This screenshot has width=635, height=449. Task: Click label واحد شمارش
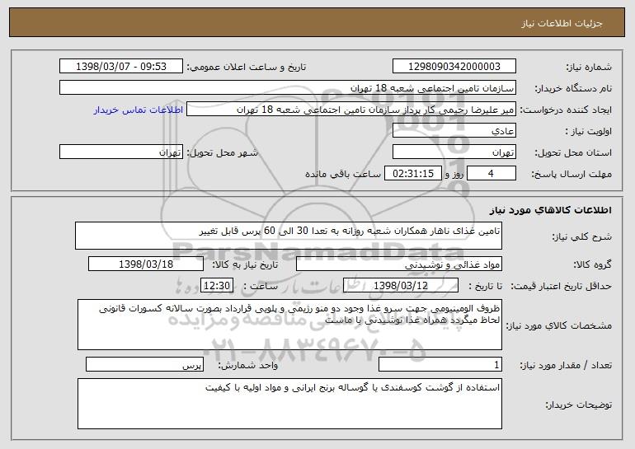248,365
